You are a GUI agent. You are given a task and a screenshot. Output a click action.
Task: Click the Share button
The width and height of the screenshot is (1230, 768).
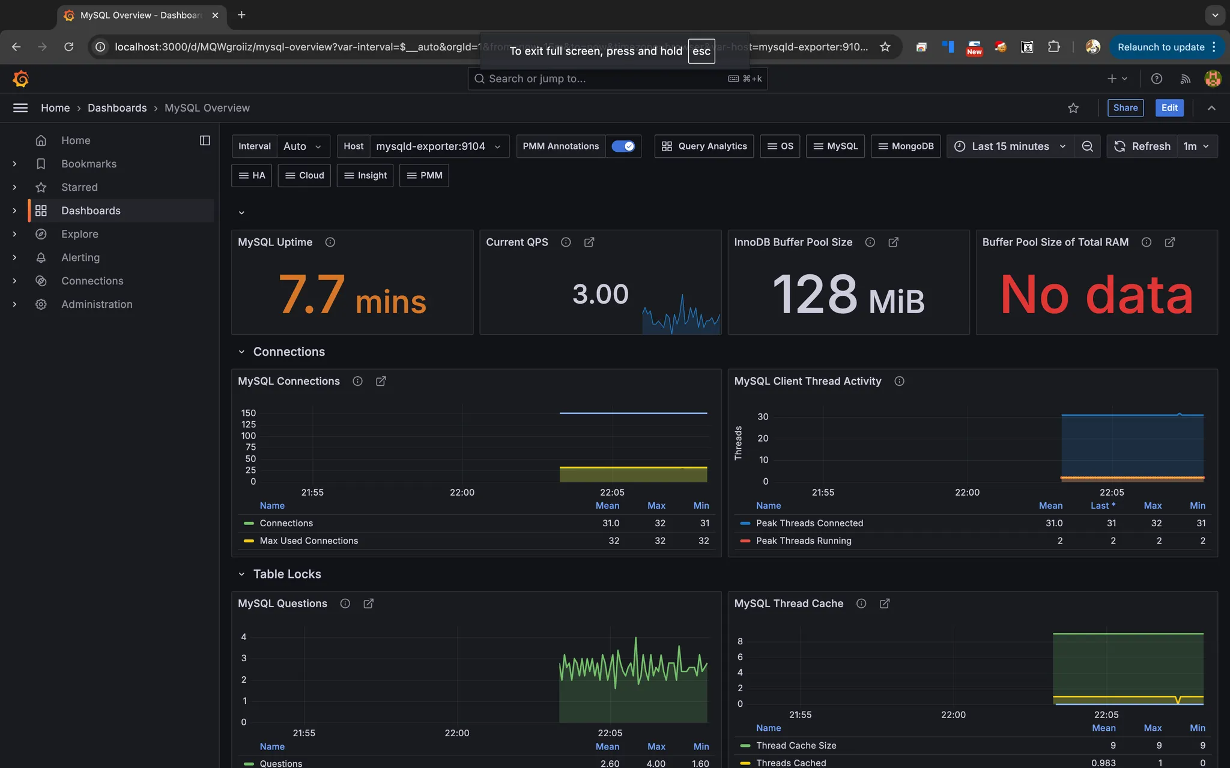coord(1125,108)
